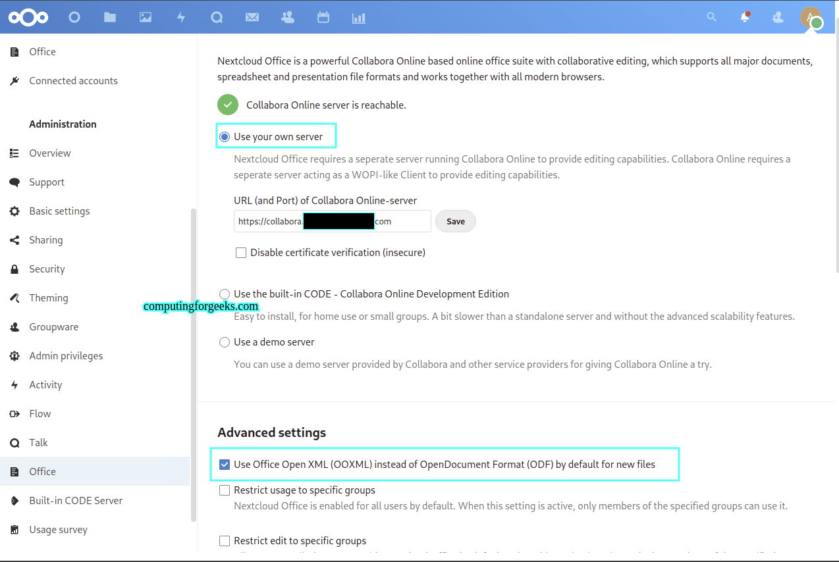
Task: Open Nextcloud Dashboard via the circle icon
Action: (x=74, y=17)
